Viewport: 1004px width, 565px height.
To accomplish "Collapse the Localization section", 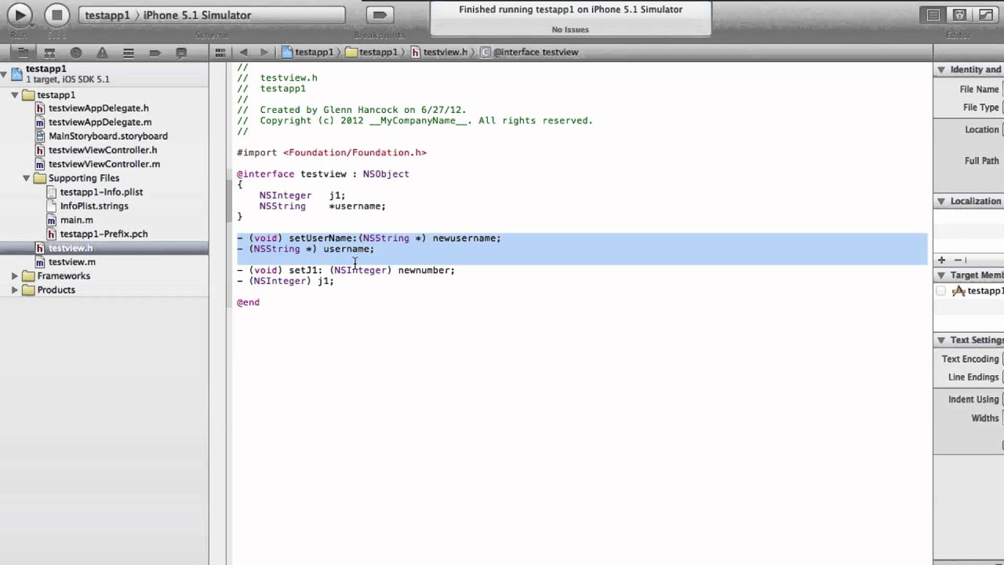I will pyautogui.click(x=940, y=202).
